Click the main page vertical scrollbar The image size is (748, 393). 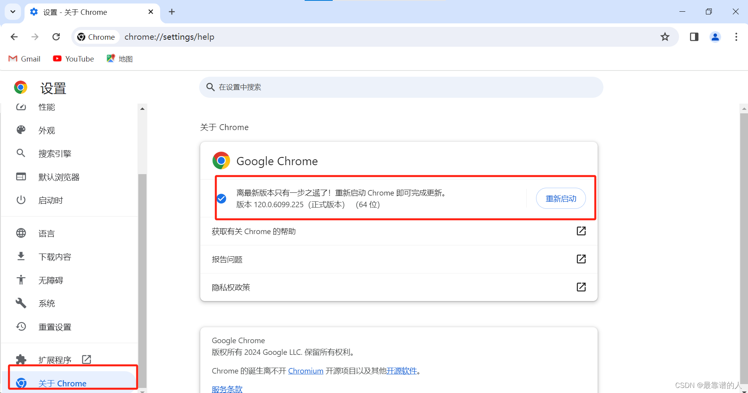tap(744, 249)
